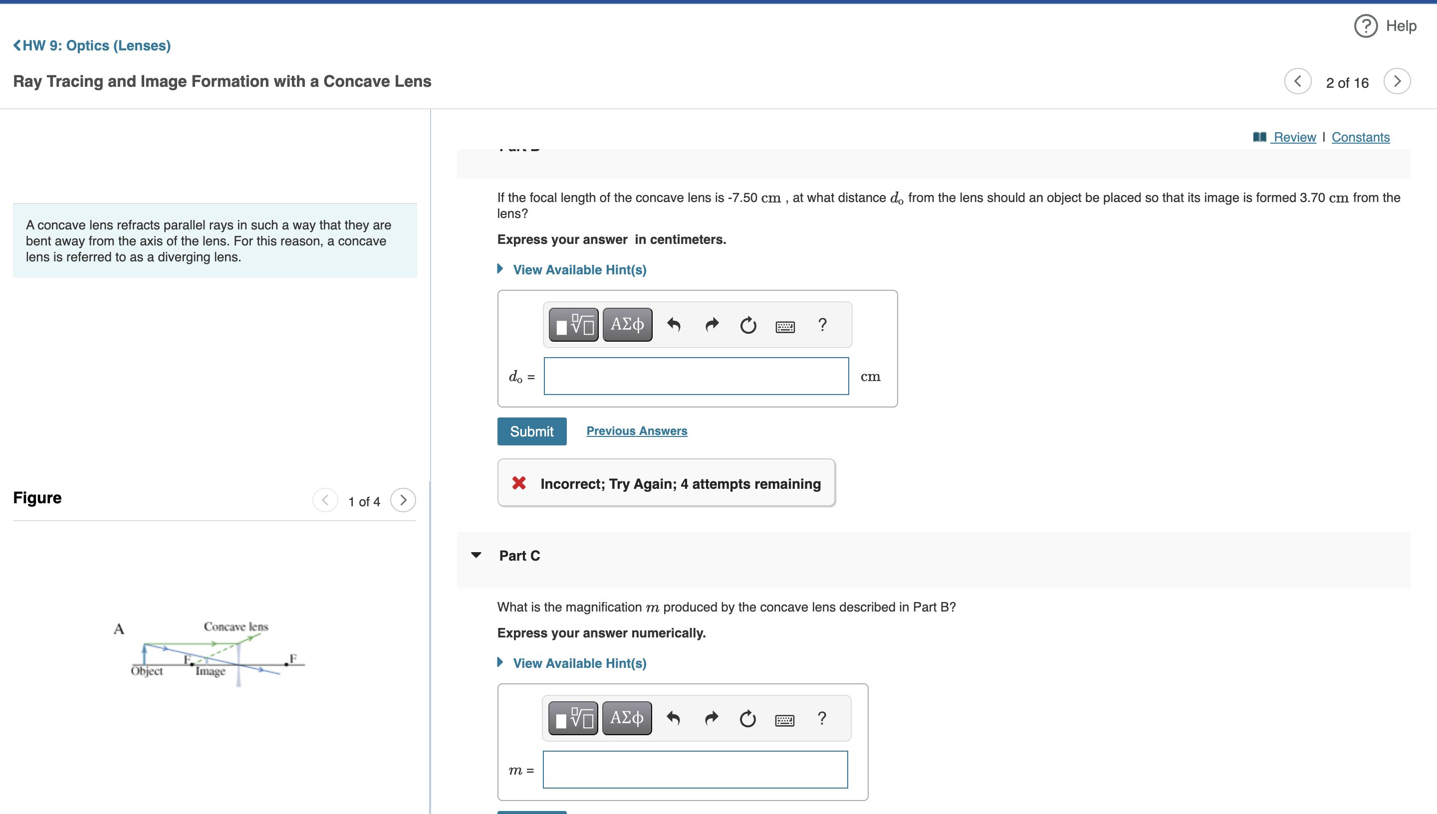Open Greek symbols palette in Part C toolbar
The height and width of the screenshot is (814, 1437).
pyautogui.click(x=626, y=718)
